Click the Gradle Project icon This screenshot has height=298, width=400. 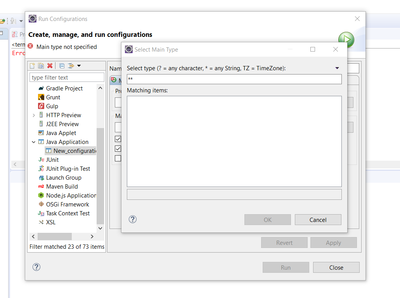41,88
